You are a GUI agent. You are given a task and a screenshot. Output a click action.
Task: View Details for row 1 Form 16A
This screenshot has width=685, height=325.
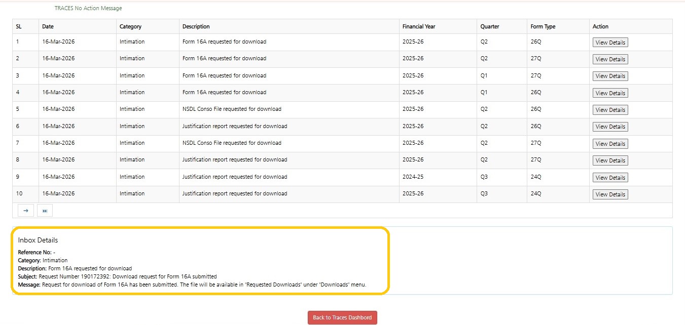[x=610, y=43]
